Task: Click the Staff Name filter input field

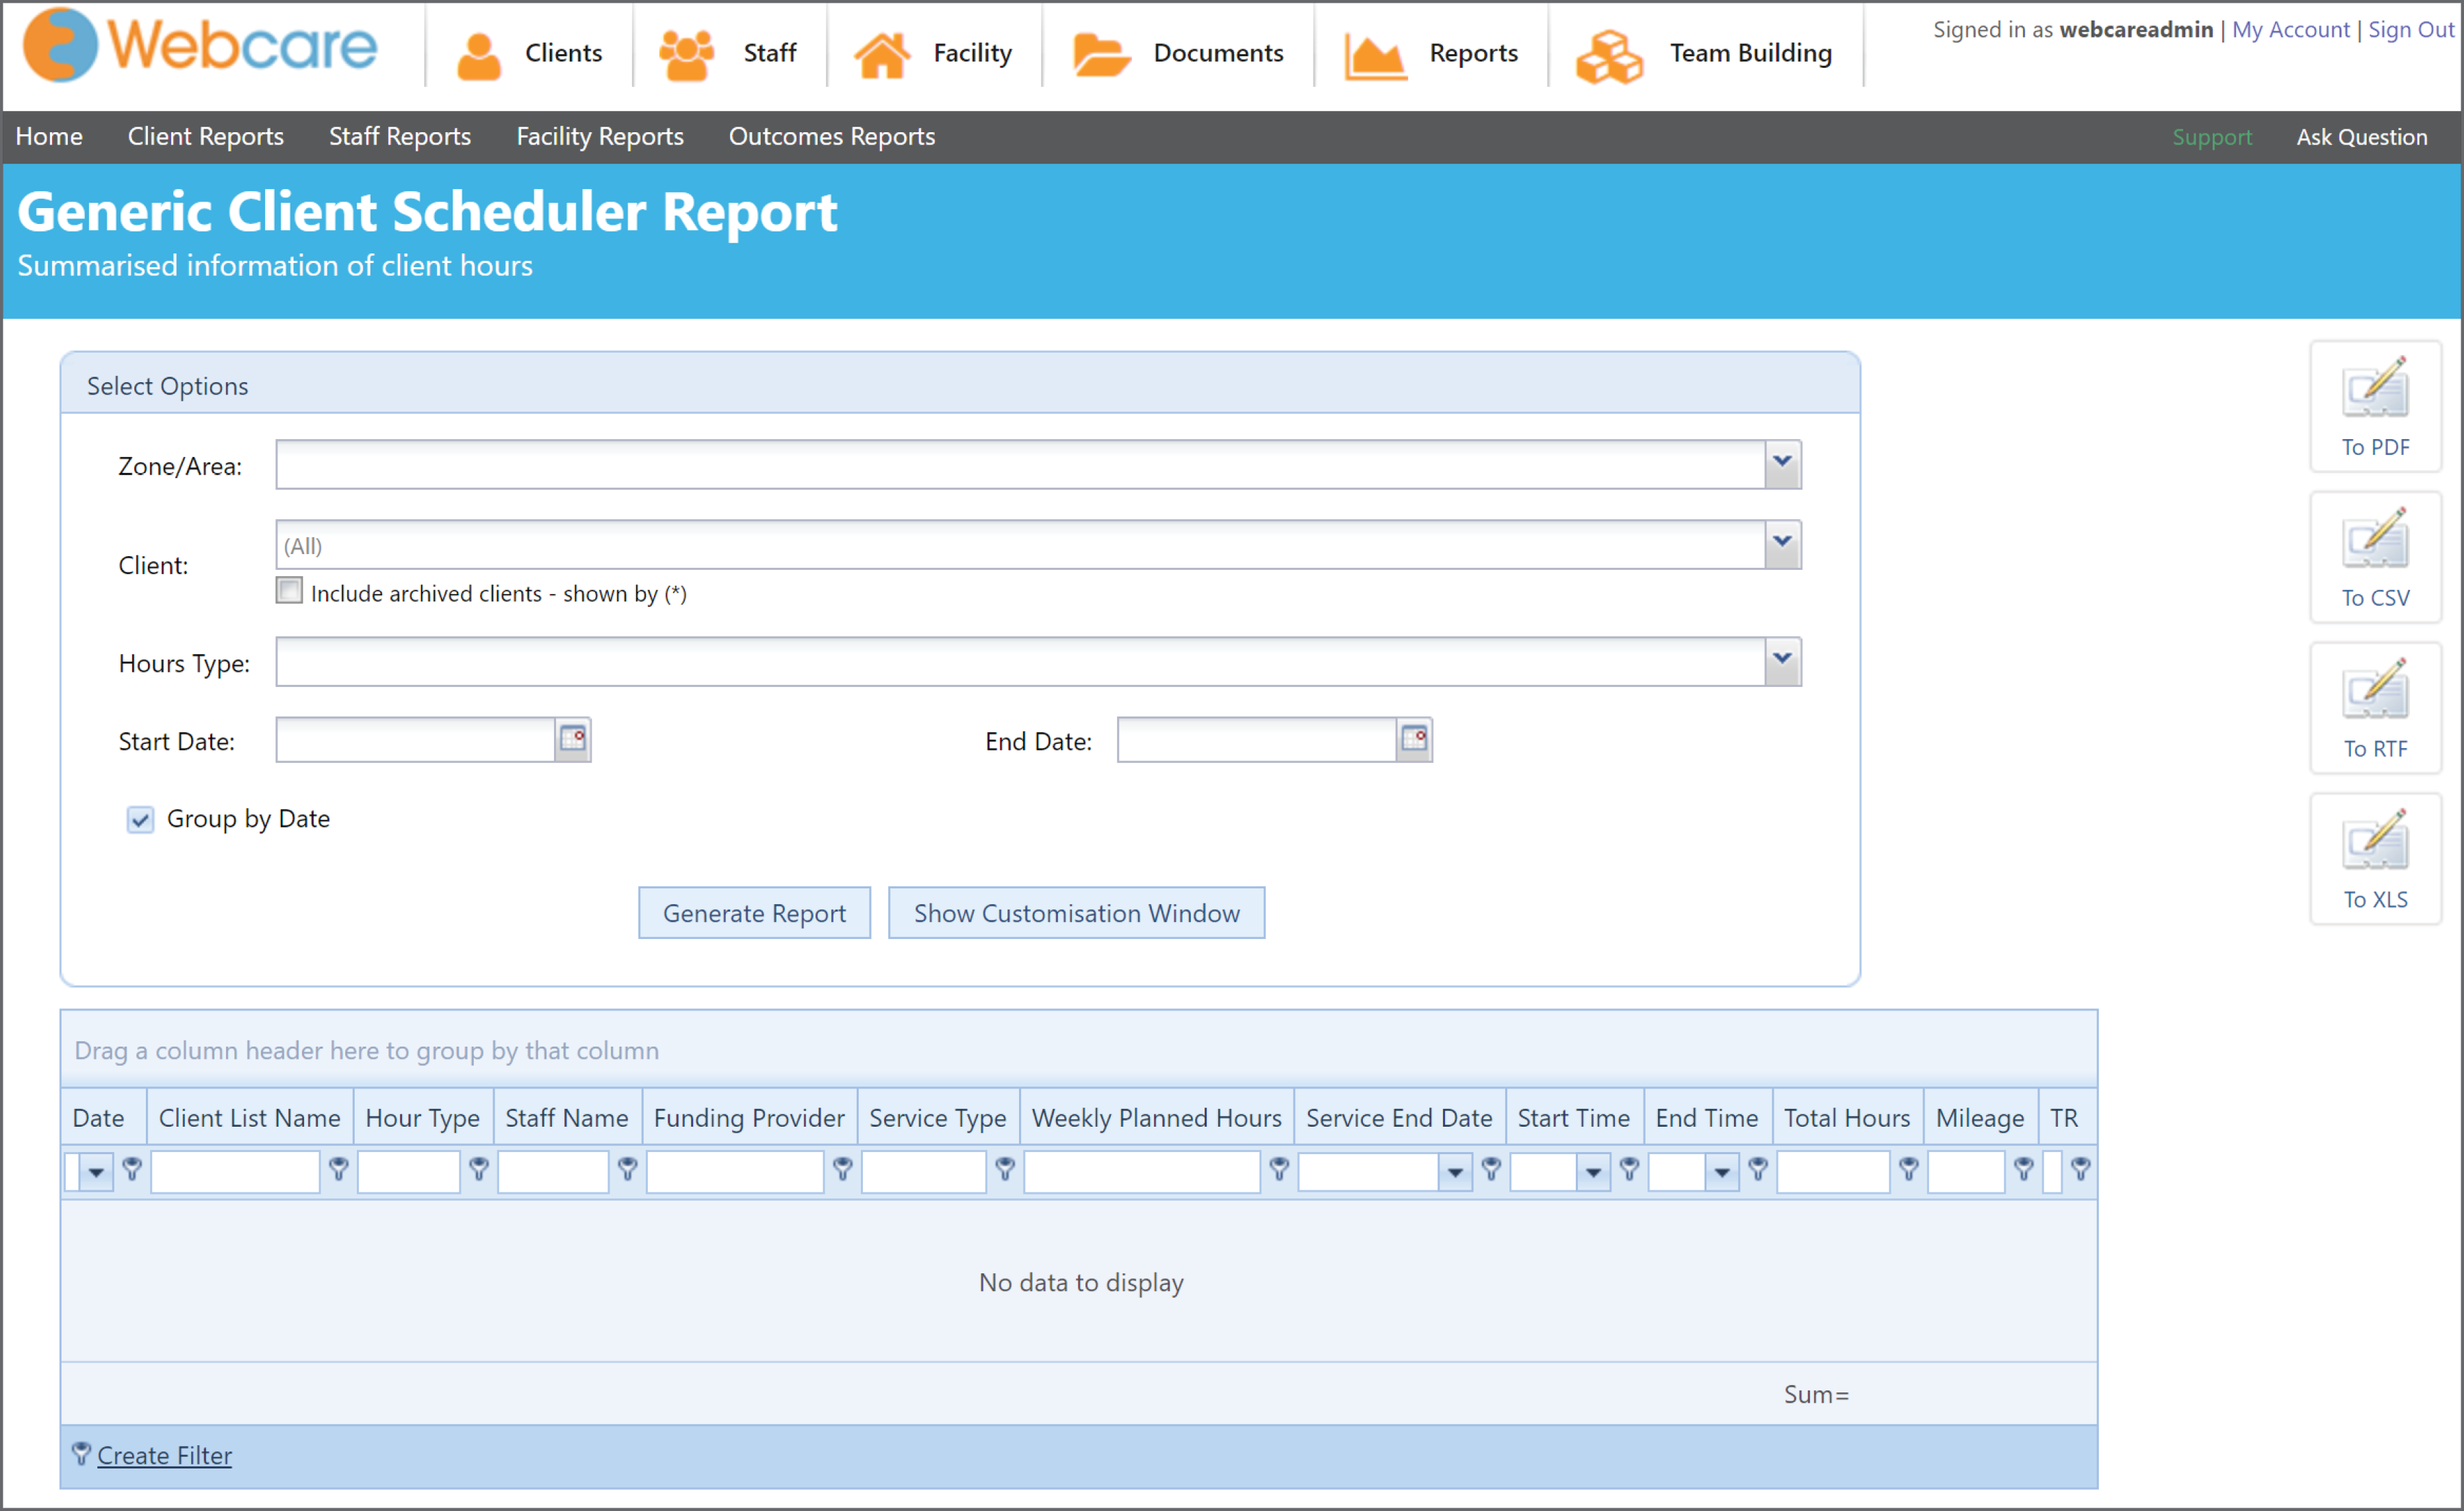Action: pos(552,1171)
